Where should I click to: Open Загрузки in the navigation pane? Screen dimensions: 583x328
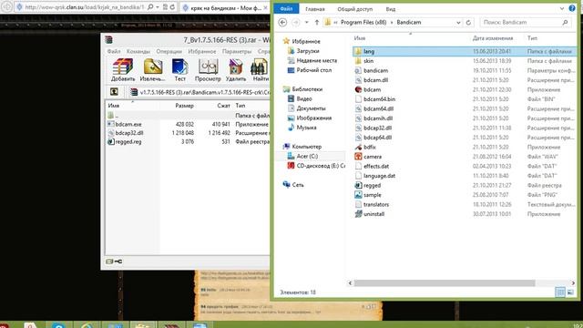tap(308, 51)
